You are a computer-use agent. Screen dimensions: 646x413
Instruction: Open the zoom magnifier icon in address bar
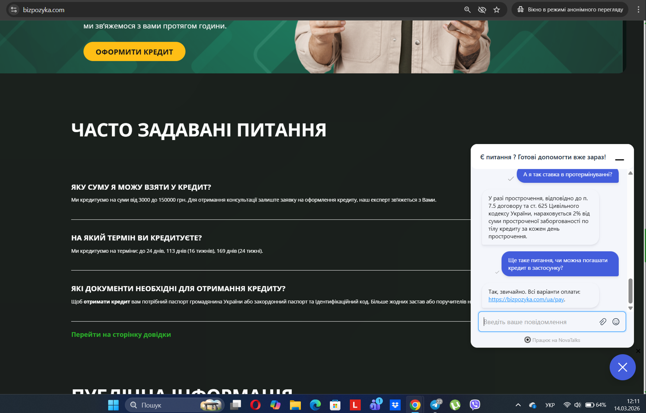[467, 10]
